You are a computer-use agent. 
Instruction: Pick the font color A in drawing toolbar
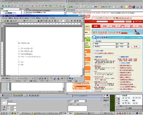coord(58,79)
